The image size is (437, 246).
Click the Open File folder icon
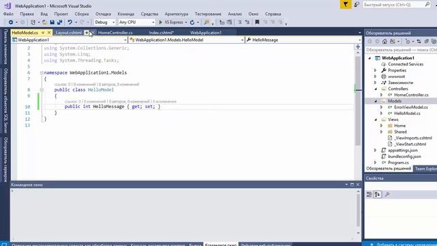44,22
